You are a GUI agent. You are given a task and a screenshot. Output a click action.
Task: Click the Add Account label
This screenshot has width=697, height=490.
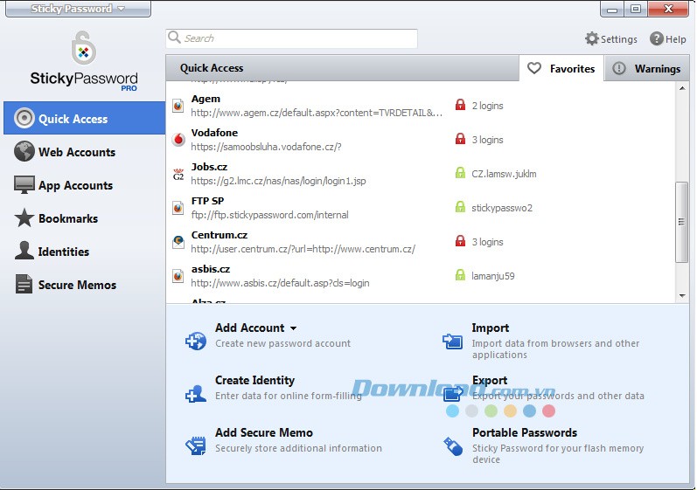pyautogui.click(x=250, y=328)
